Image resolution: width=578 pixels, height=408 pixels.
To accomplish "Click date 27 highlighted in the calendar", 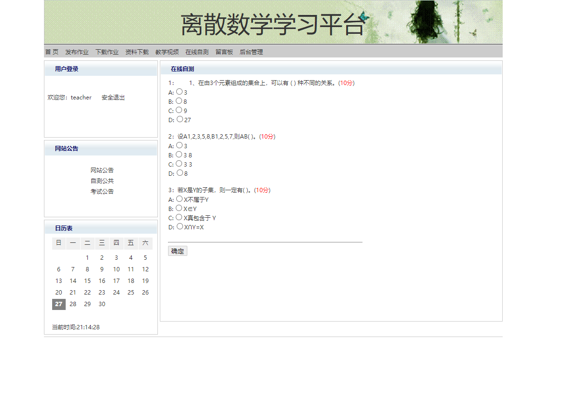I will pyautogui.click(x=58, y=304).
